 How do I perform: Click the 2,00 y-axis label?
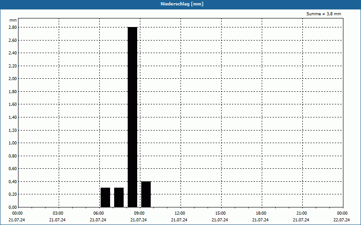(13, 79)
